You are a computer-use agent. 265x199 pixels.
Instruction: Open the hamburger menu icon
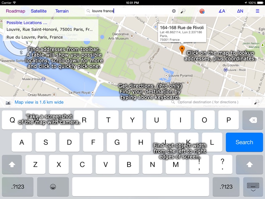(x=257, y=11)
